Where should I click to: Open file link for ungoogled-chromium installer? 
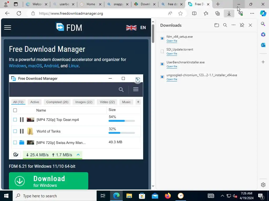(x=172, y=79)
